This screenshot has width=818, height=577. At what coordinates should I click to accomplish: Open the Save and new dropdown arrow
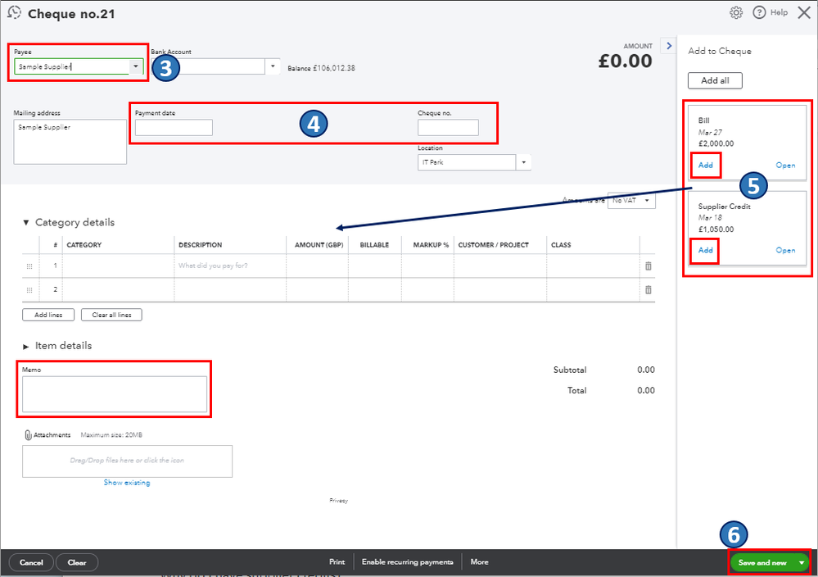(802, 562)
